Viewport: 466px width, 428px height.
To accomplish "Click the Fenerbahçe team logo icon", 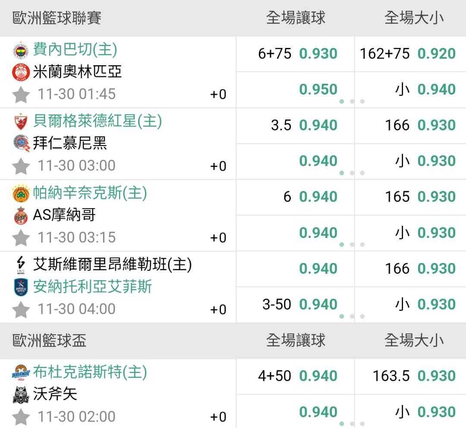I will tap(20, 50).
